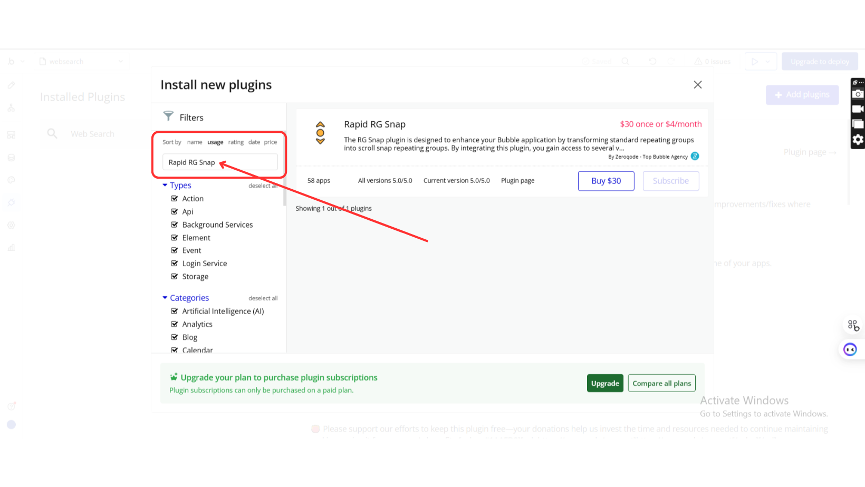Open the Settings gear icon in editor sidebar
Image resolution: width=865 pixels, height=487 pixels.
click(x=11, y=225)
